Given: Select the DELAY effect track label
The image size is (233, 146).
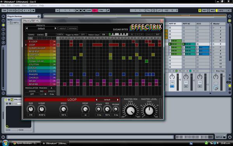Looking at the screenshot, I should [x=33, y=81].
